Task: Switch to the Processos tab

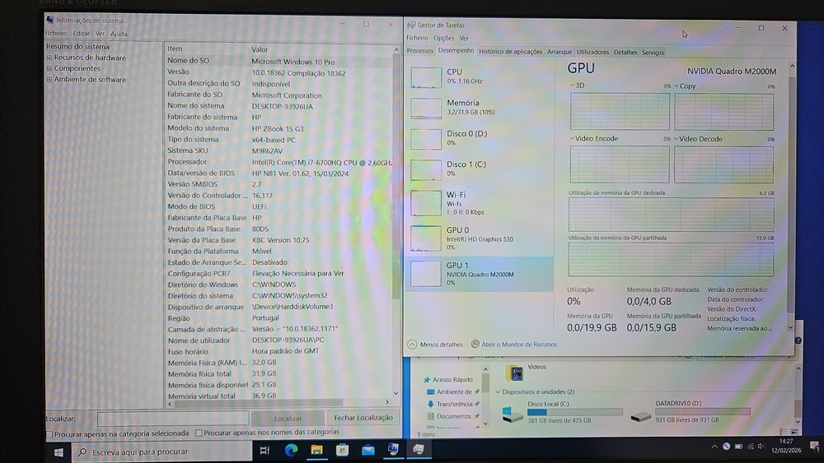Action: (420, 51)
